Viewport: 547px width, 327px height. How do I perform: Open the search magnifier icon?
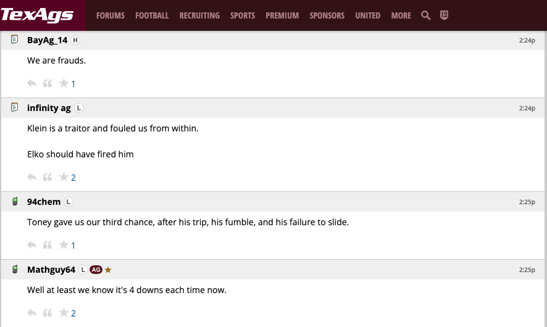tap(425, 15)
